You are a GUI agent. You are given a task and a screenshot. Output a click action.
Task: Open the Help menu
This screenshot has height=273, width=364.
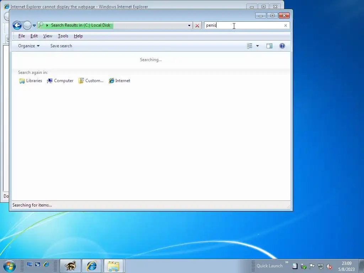(x=78, y=36)
